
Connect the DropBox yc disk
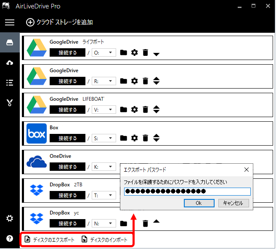67,223
